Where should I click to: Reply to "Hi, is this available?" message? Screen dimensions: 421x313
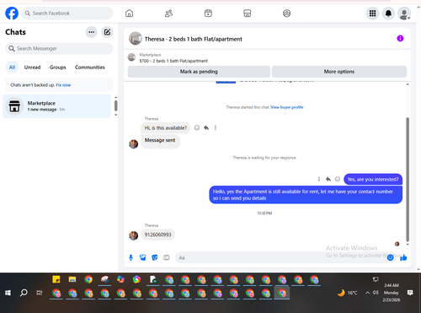[206, 127]
